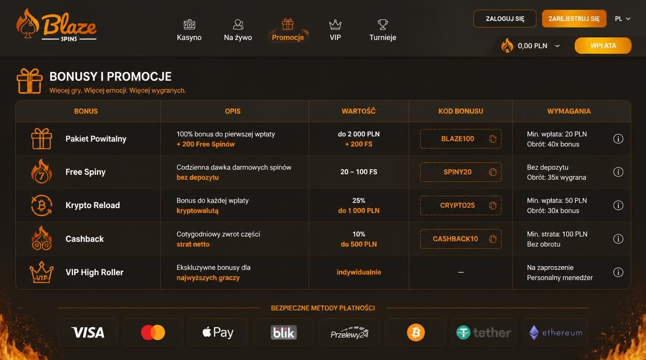Click the Free Spiny flaming seven icon

click(x=41, y=171)
